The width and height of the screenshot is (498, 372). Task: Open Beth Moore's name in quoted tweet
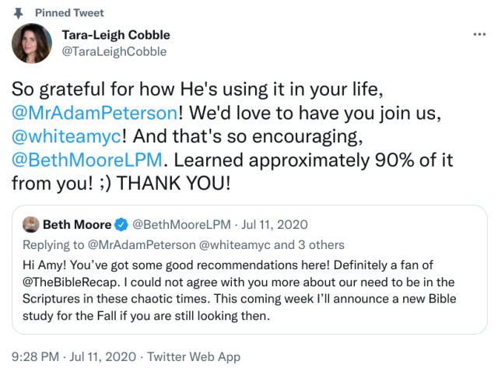(x=77, y=226)
